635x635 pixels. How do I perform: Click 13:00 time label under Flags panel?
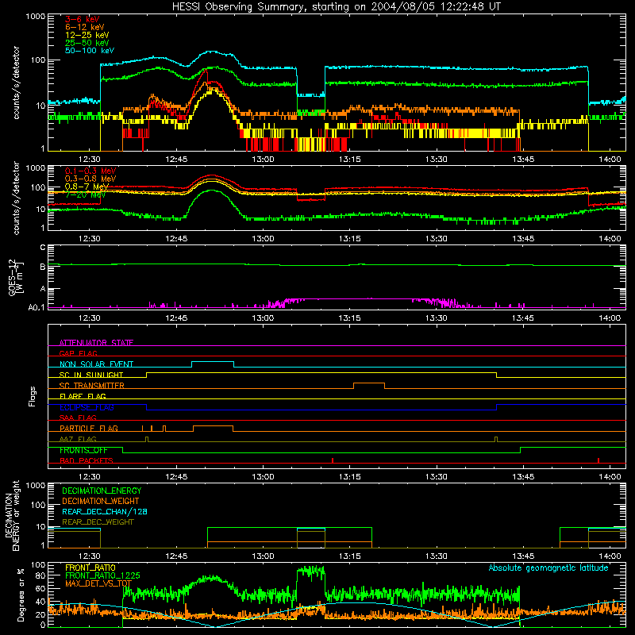(x=263, y=477)
